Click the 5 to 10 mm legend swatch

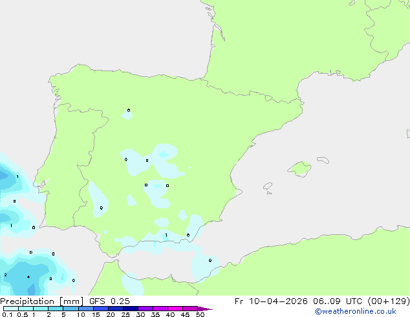coord(70,309)
